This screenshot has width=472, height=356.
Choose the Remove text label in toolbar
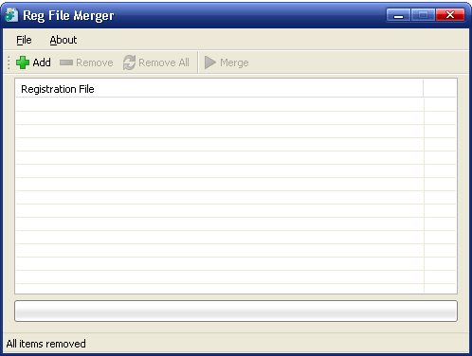[95, 62]
